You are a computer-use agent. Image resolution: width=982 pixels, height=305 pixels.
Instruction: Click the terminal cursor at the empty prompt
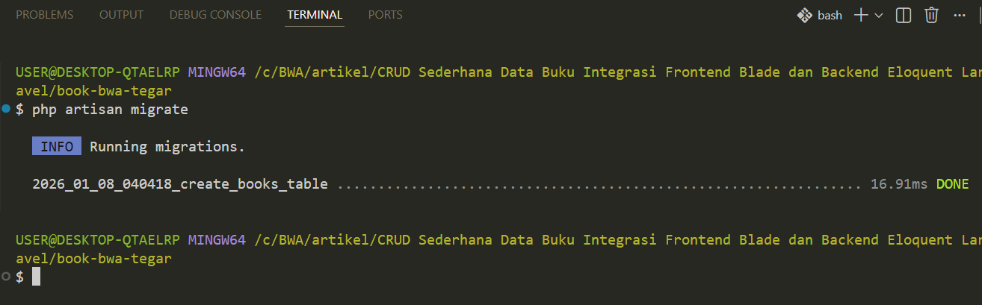(x=36, y=277)
